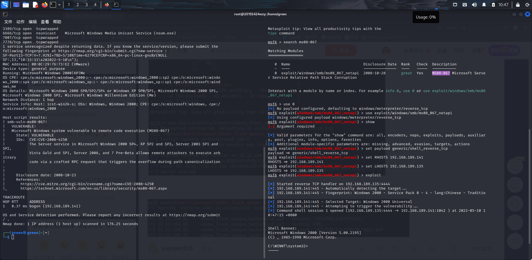Open the 帮助 menu

coord(57,22)
